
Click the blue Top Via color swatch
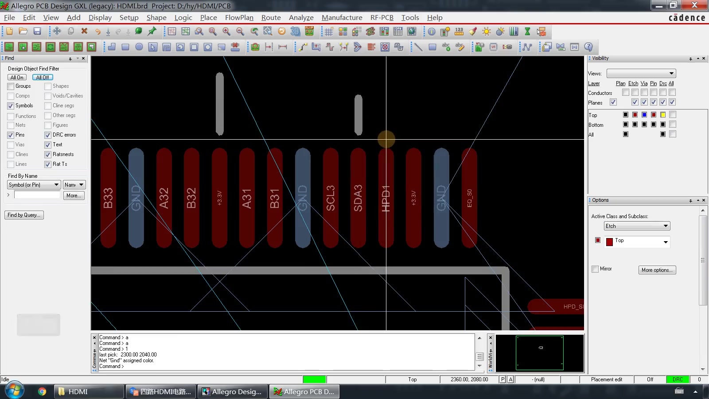pyautogui.click(x=644, y=115)
